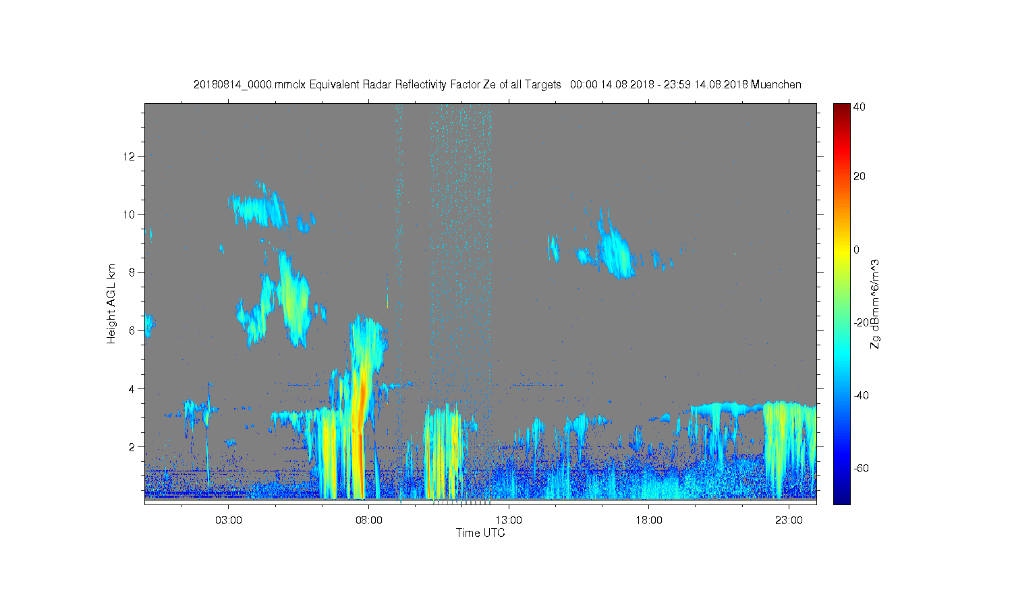Click the height tick label '12'

(x=130, y=156)
